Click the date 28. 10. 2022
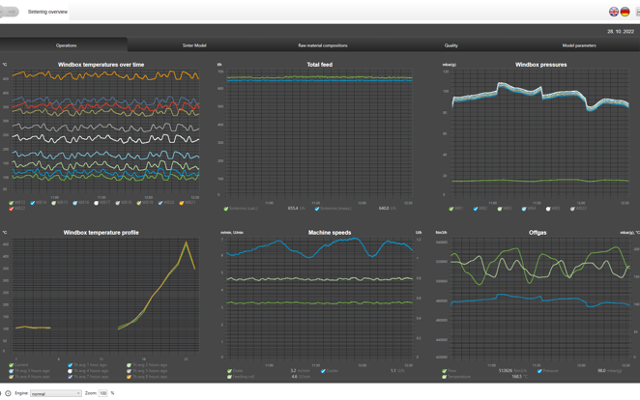The height and width of the screenshot is (400, 640). (x=621, y=31)
